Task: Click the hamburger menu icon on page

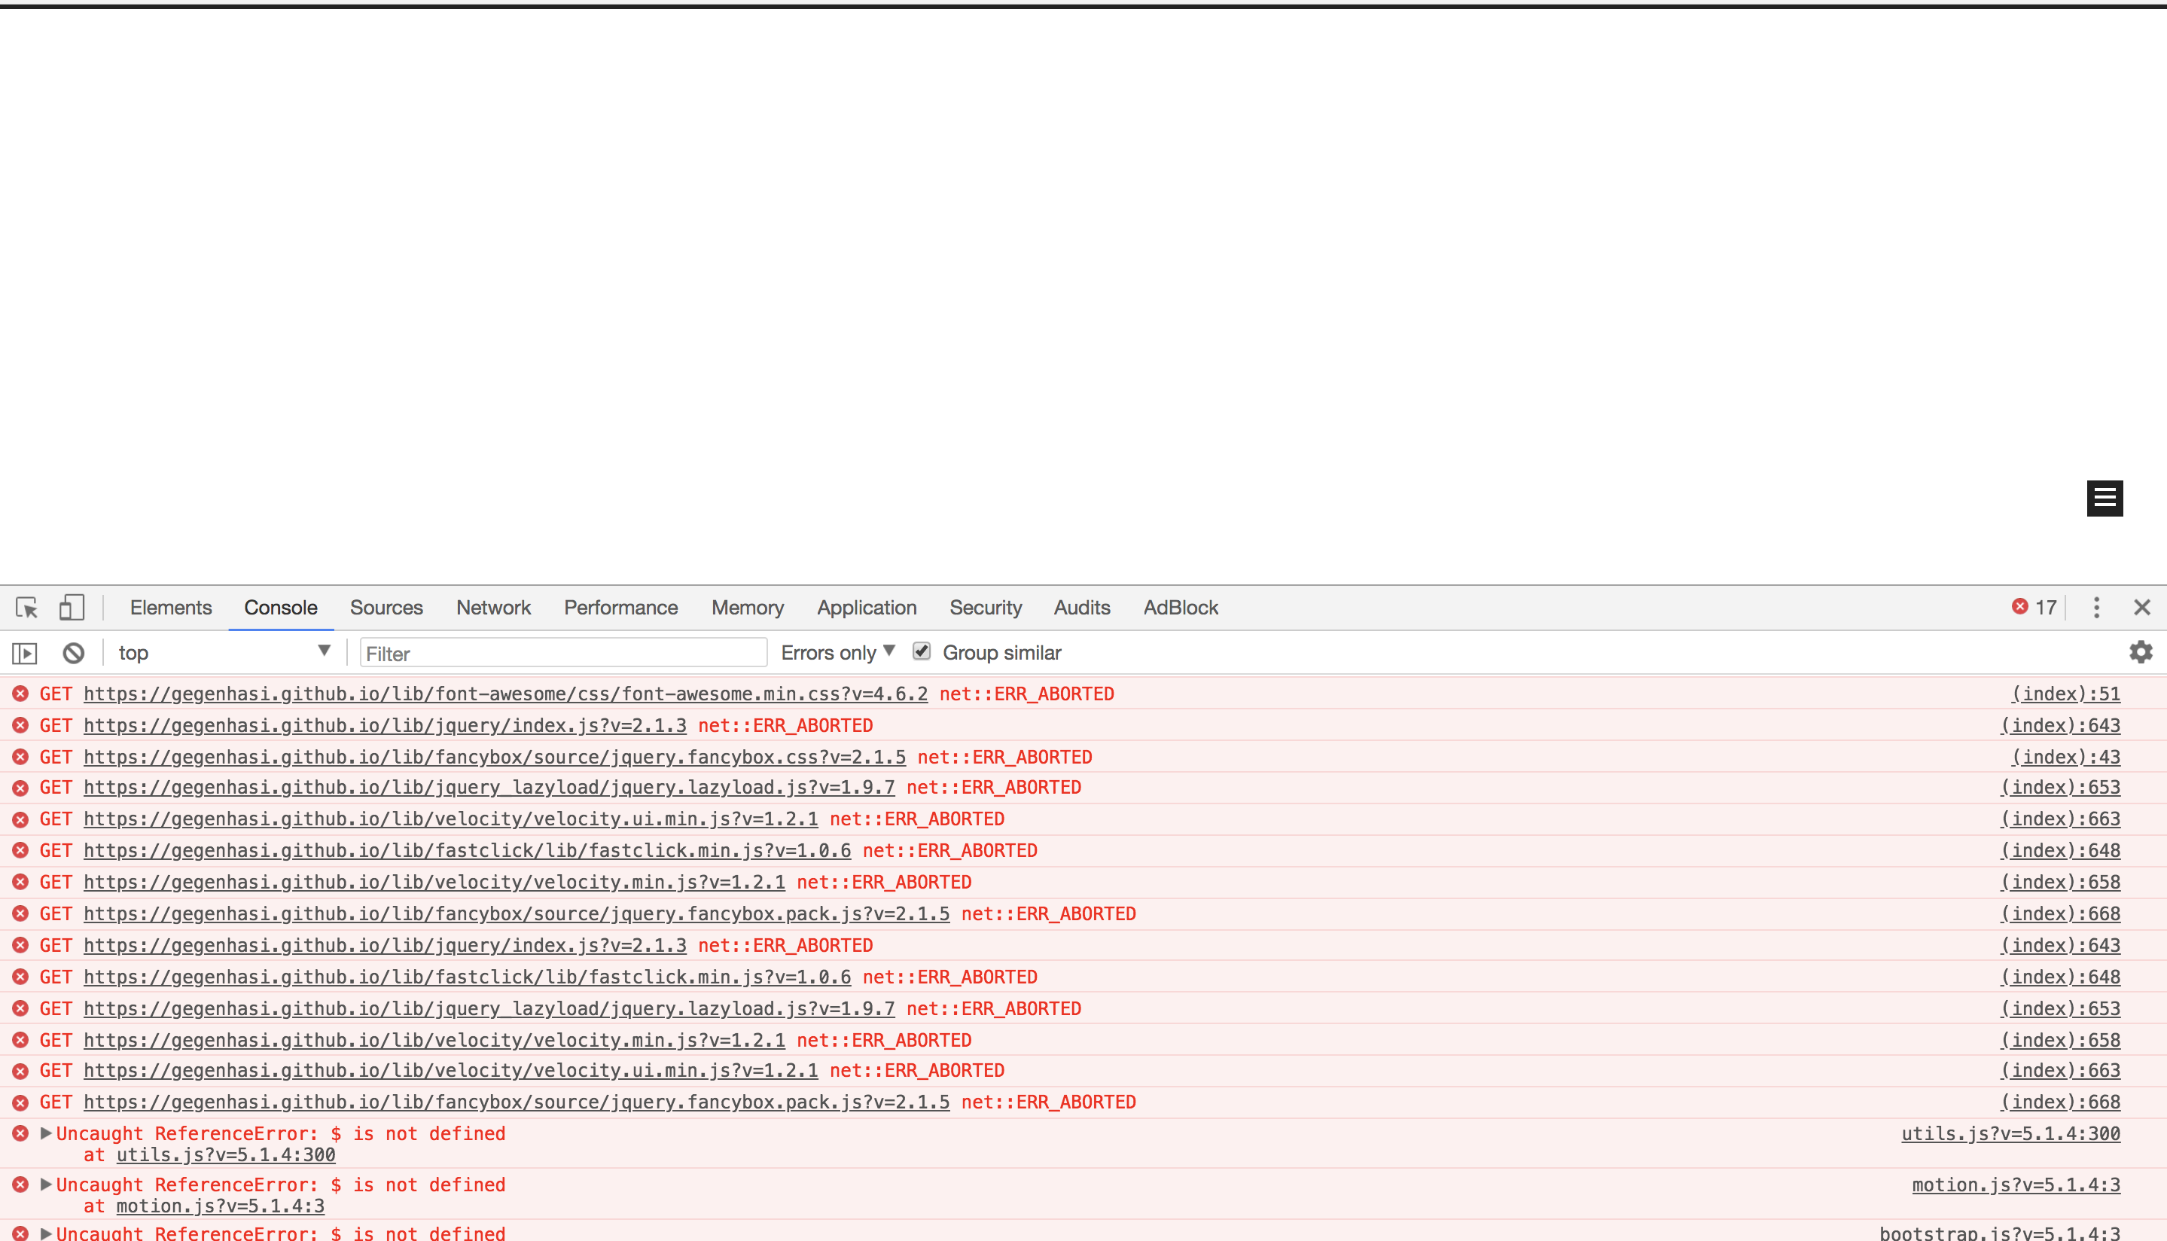Action: coord(2104,498)
